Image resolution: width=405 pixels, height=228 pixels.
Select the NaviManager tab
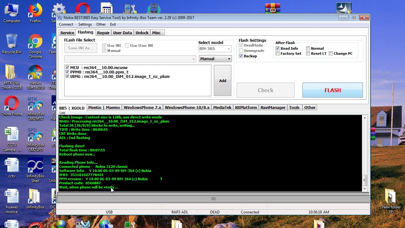273,108
